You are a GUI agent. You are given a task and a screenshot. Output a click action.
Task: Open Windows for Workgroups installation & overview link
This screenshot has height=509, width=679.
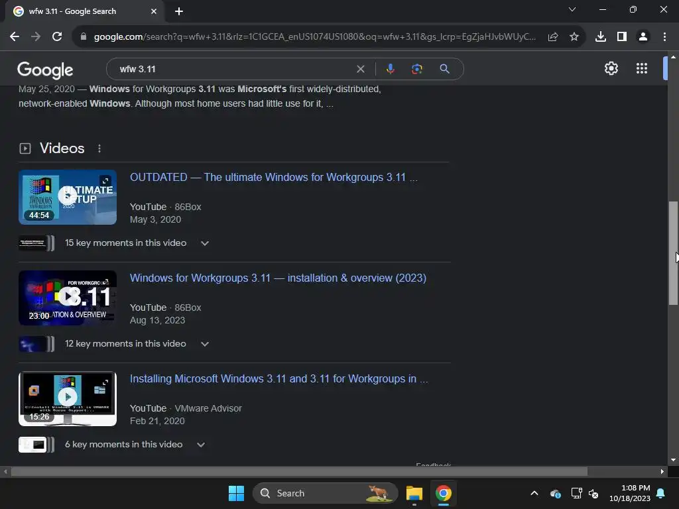[278, 278]
